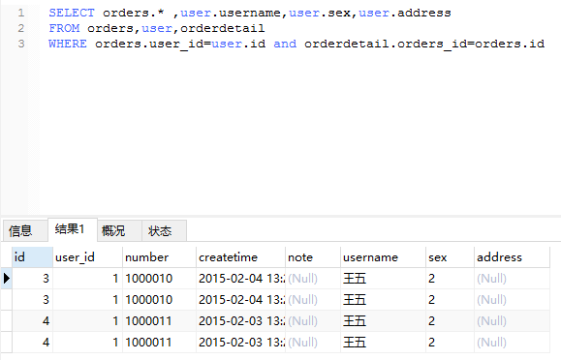Select third row's number cell 1000011
Image resolution: width=561 pixels, height=360 pixels.
pyautogui.click(x=159, y=320)
